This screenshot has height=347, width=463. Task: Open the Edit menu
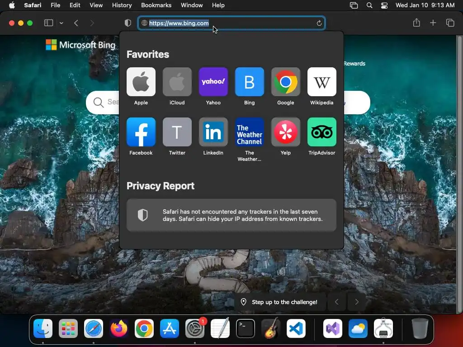75,5
